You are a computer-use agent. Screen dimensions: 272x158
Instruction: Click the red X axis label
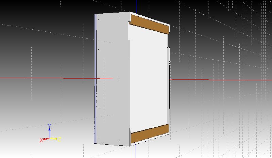tap(41, 140)
